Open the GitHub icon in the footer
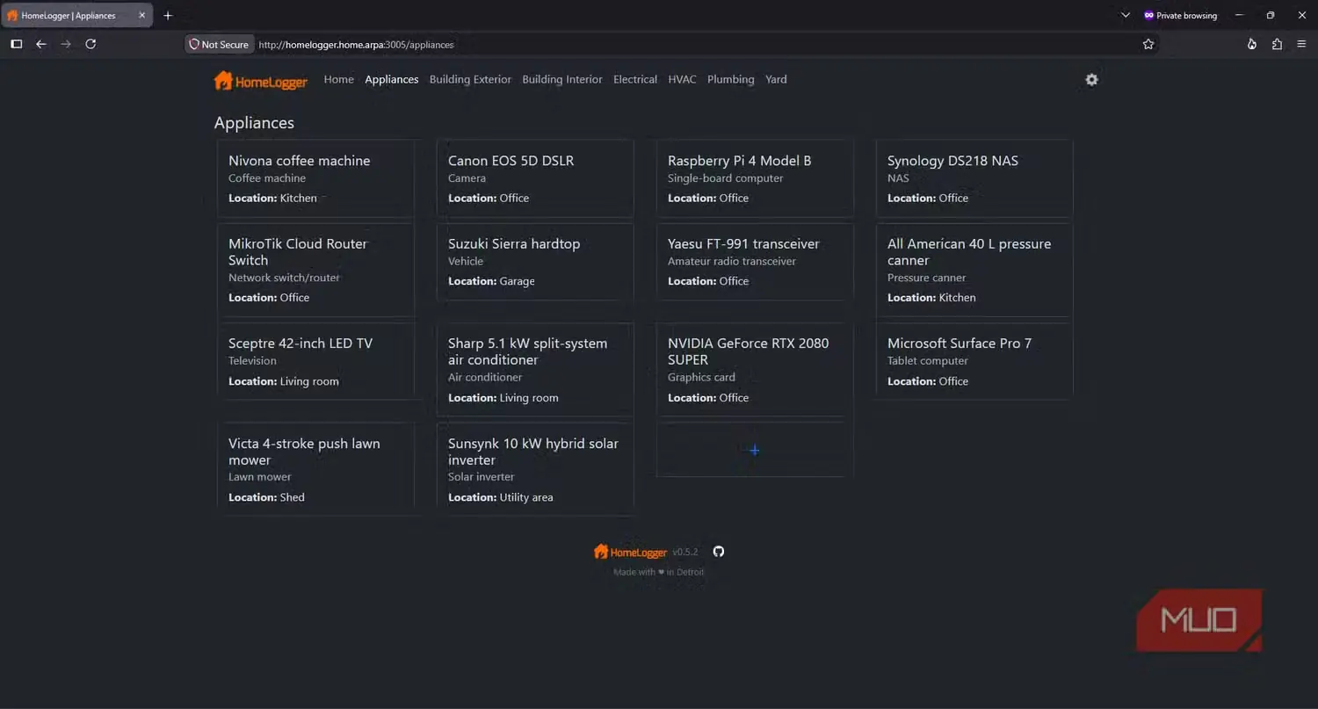The width and height of the screenshot is (1318, 709). tap(719, 552)
